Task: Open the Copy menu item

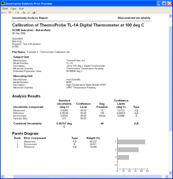Action: tap(13, 9)
